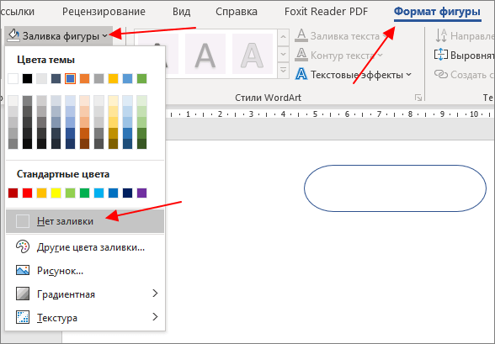The image size is (495, 344).
Task: Open the Foxit Reader PDF tab
Action: pos(326,12)
